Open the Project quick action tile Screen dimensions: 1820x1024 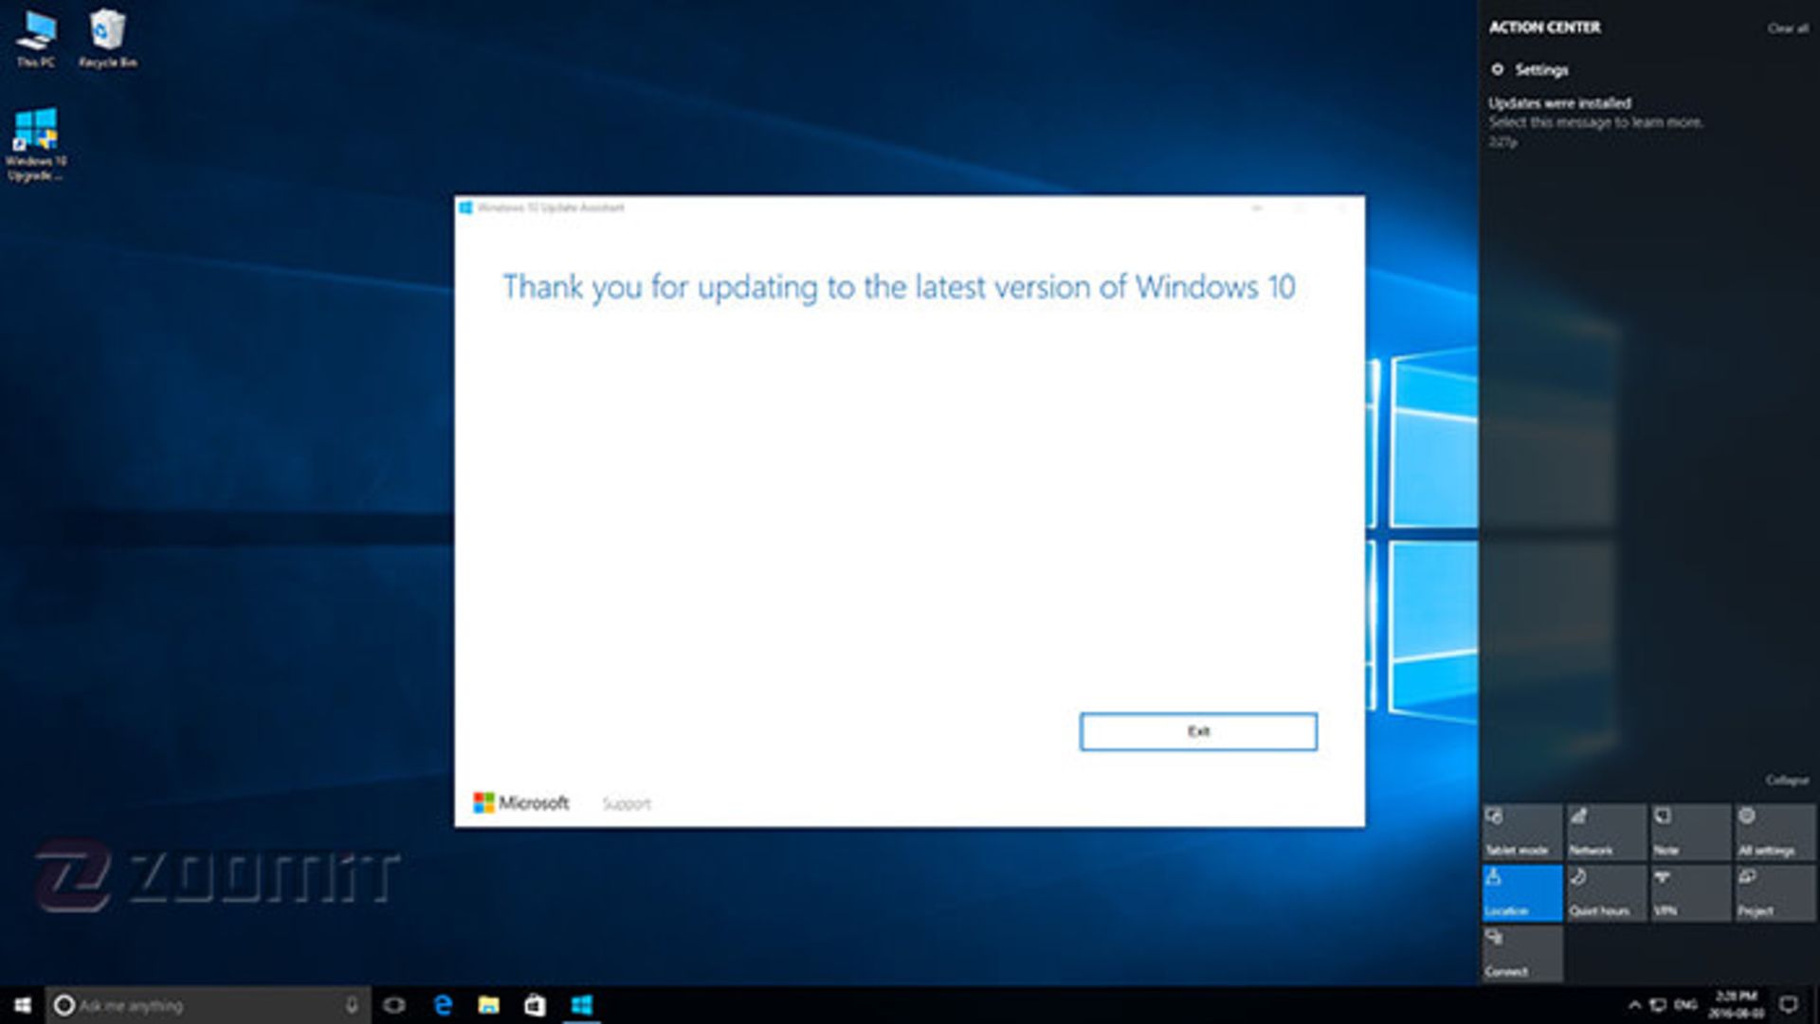click(x=1774, y=892)
